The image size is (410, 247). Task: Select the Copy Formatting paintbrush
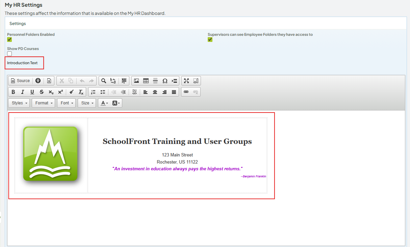click(x=71, y=92)
